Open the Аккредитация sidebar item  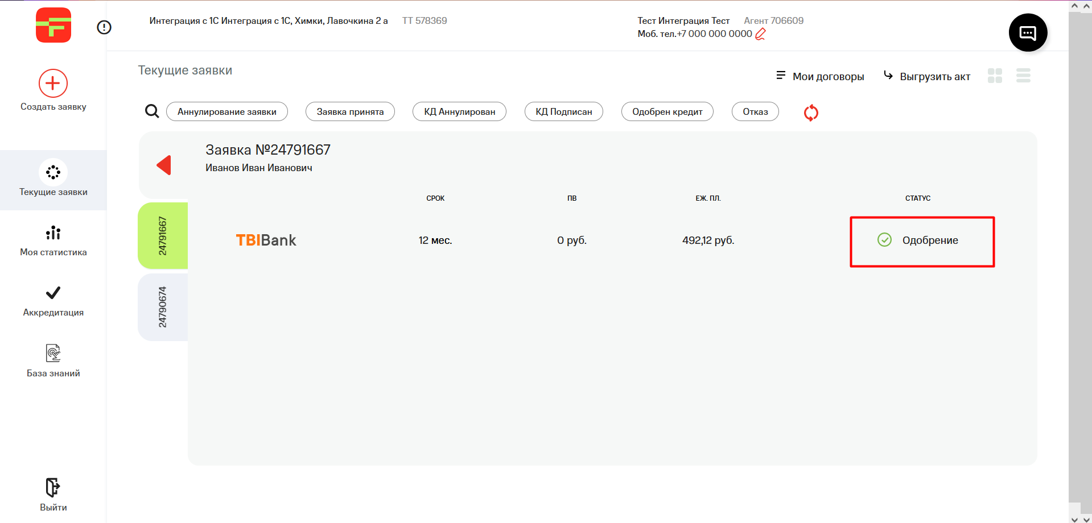pyautogui.click(x=53, y=301)
